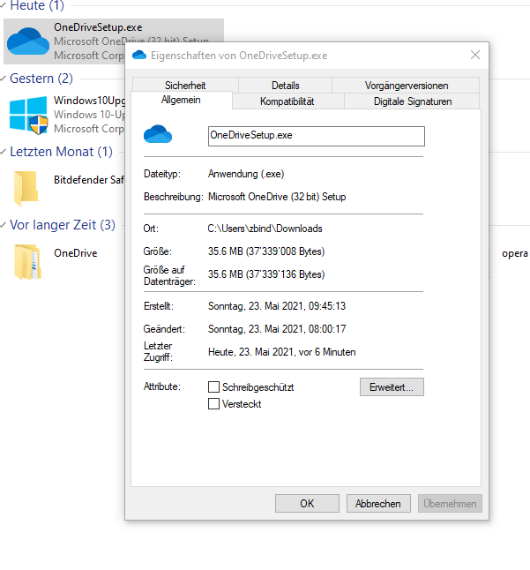Select the OneDrive folder name in Explorer
The image size is (530, 570).
76,253
